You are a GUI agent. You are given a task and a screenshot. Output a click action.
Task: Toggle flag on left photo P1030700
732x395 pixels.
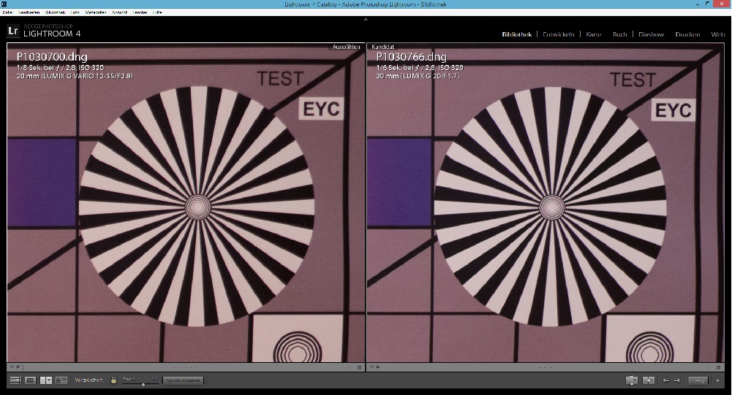[x=12, y=367]
